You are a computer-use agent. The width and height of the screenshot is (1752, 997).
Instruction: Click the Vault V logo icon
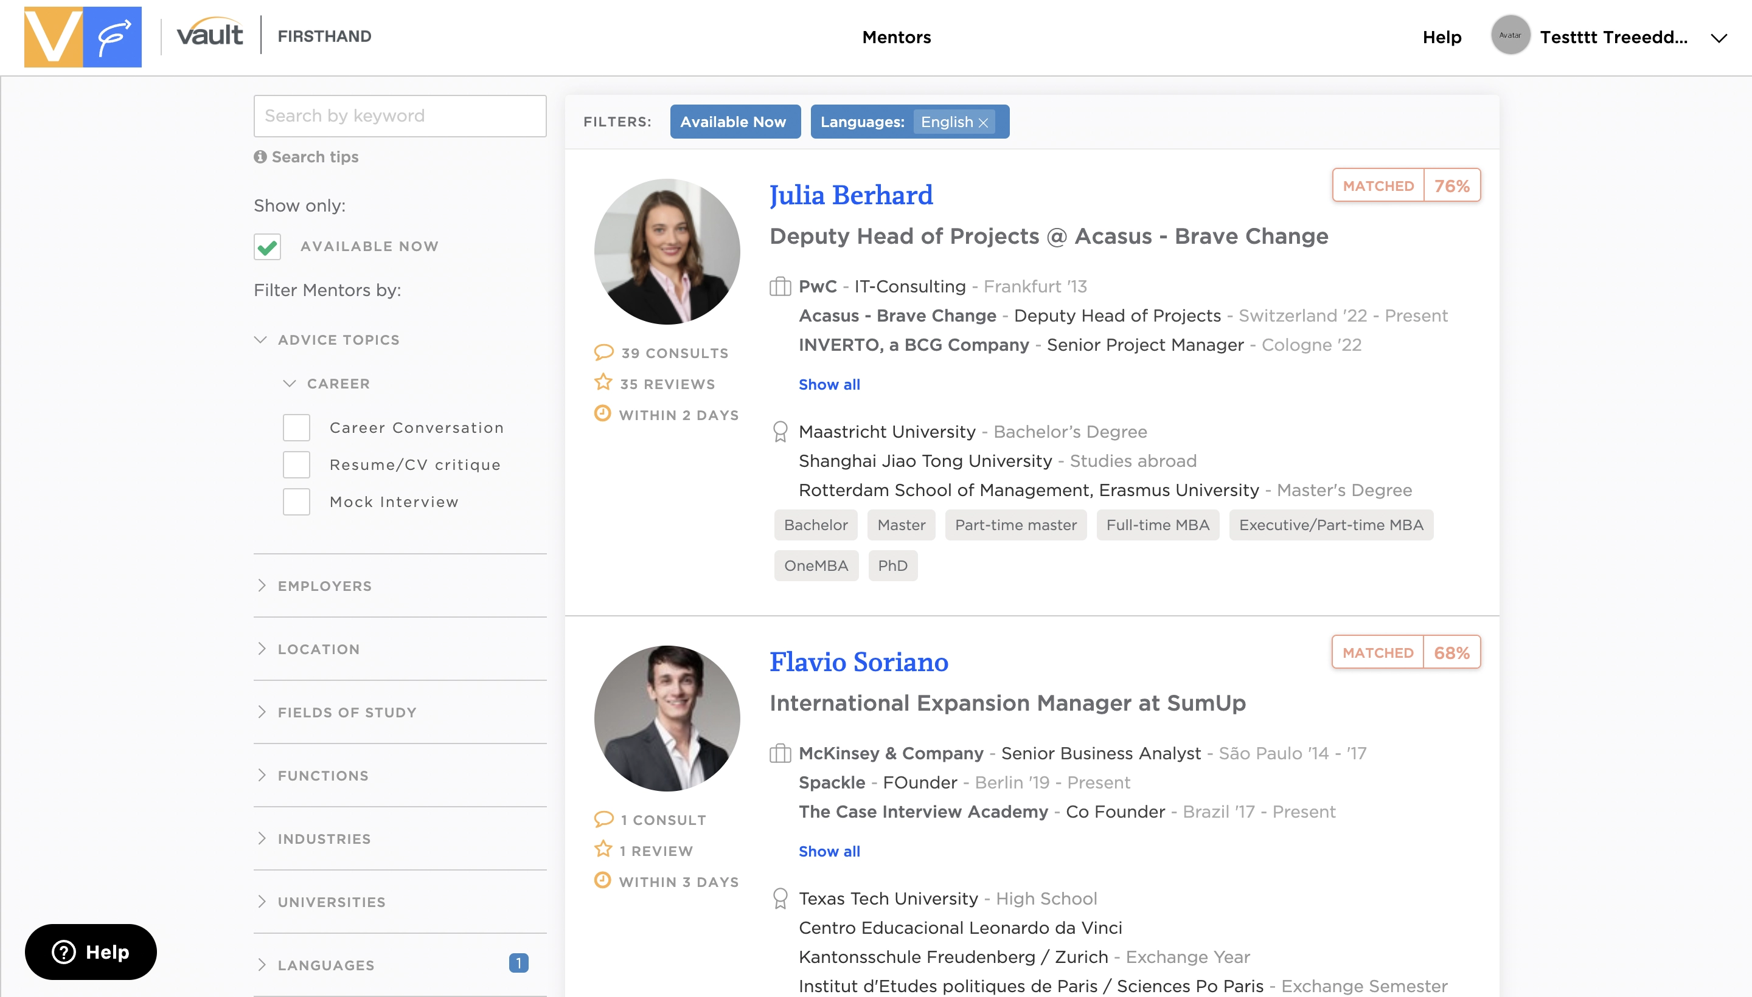tap(53, 37)
